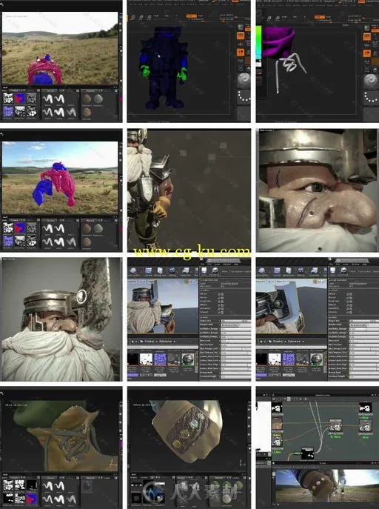Image resolution: width=379 pixels, height=509 pixels.
Task: Click Find in Content Browser icon, Unreal bearded-dwarf window
Action: tap(215, 270)
